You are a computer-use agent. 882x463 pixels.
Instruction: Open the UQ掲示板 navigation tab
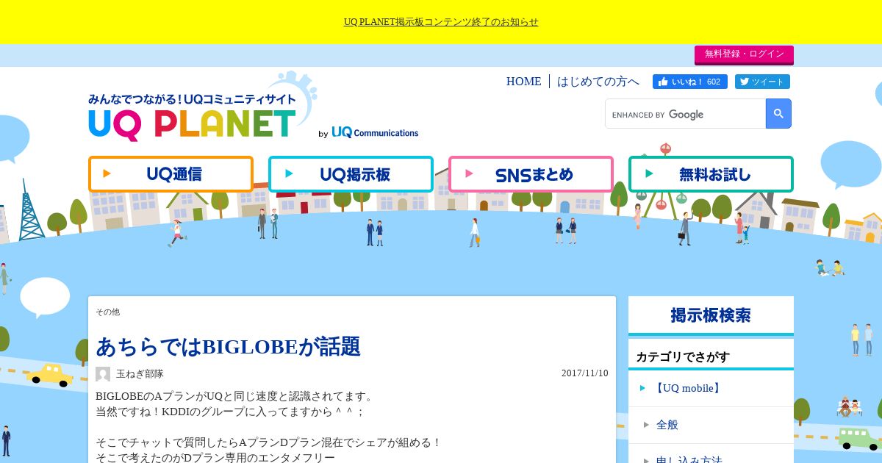point(351,174)
